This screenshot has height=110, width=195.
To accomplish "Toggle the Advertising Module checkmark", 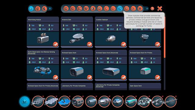I will click(x=55, y=44).
